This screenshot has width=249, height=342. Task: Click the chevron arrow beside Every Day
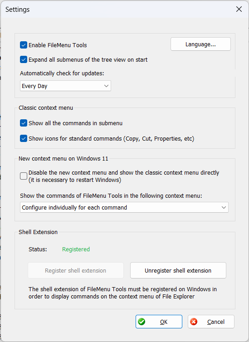(106, 86)
